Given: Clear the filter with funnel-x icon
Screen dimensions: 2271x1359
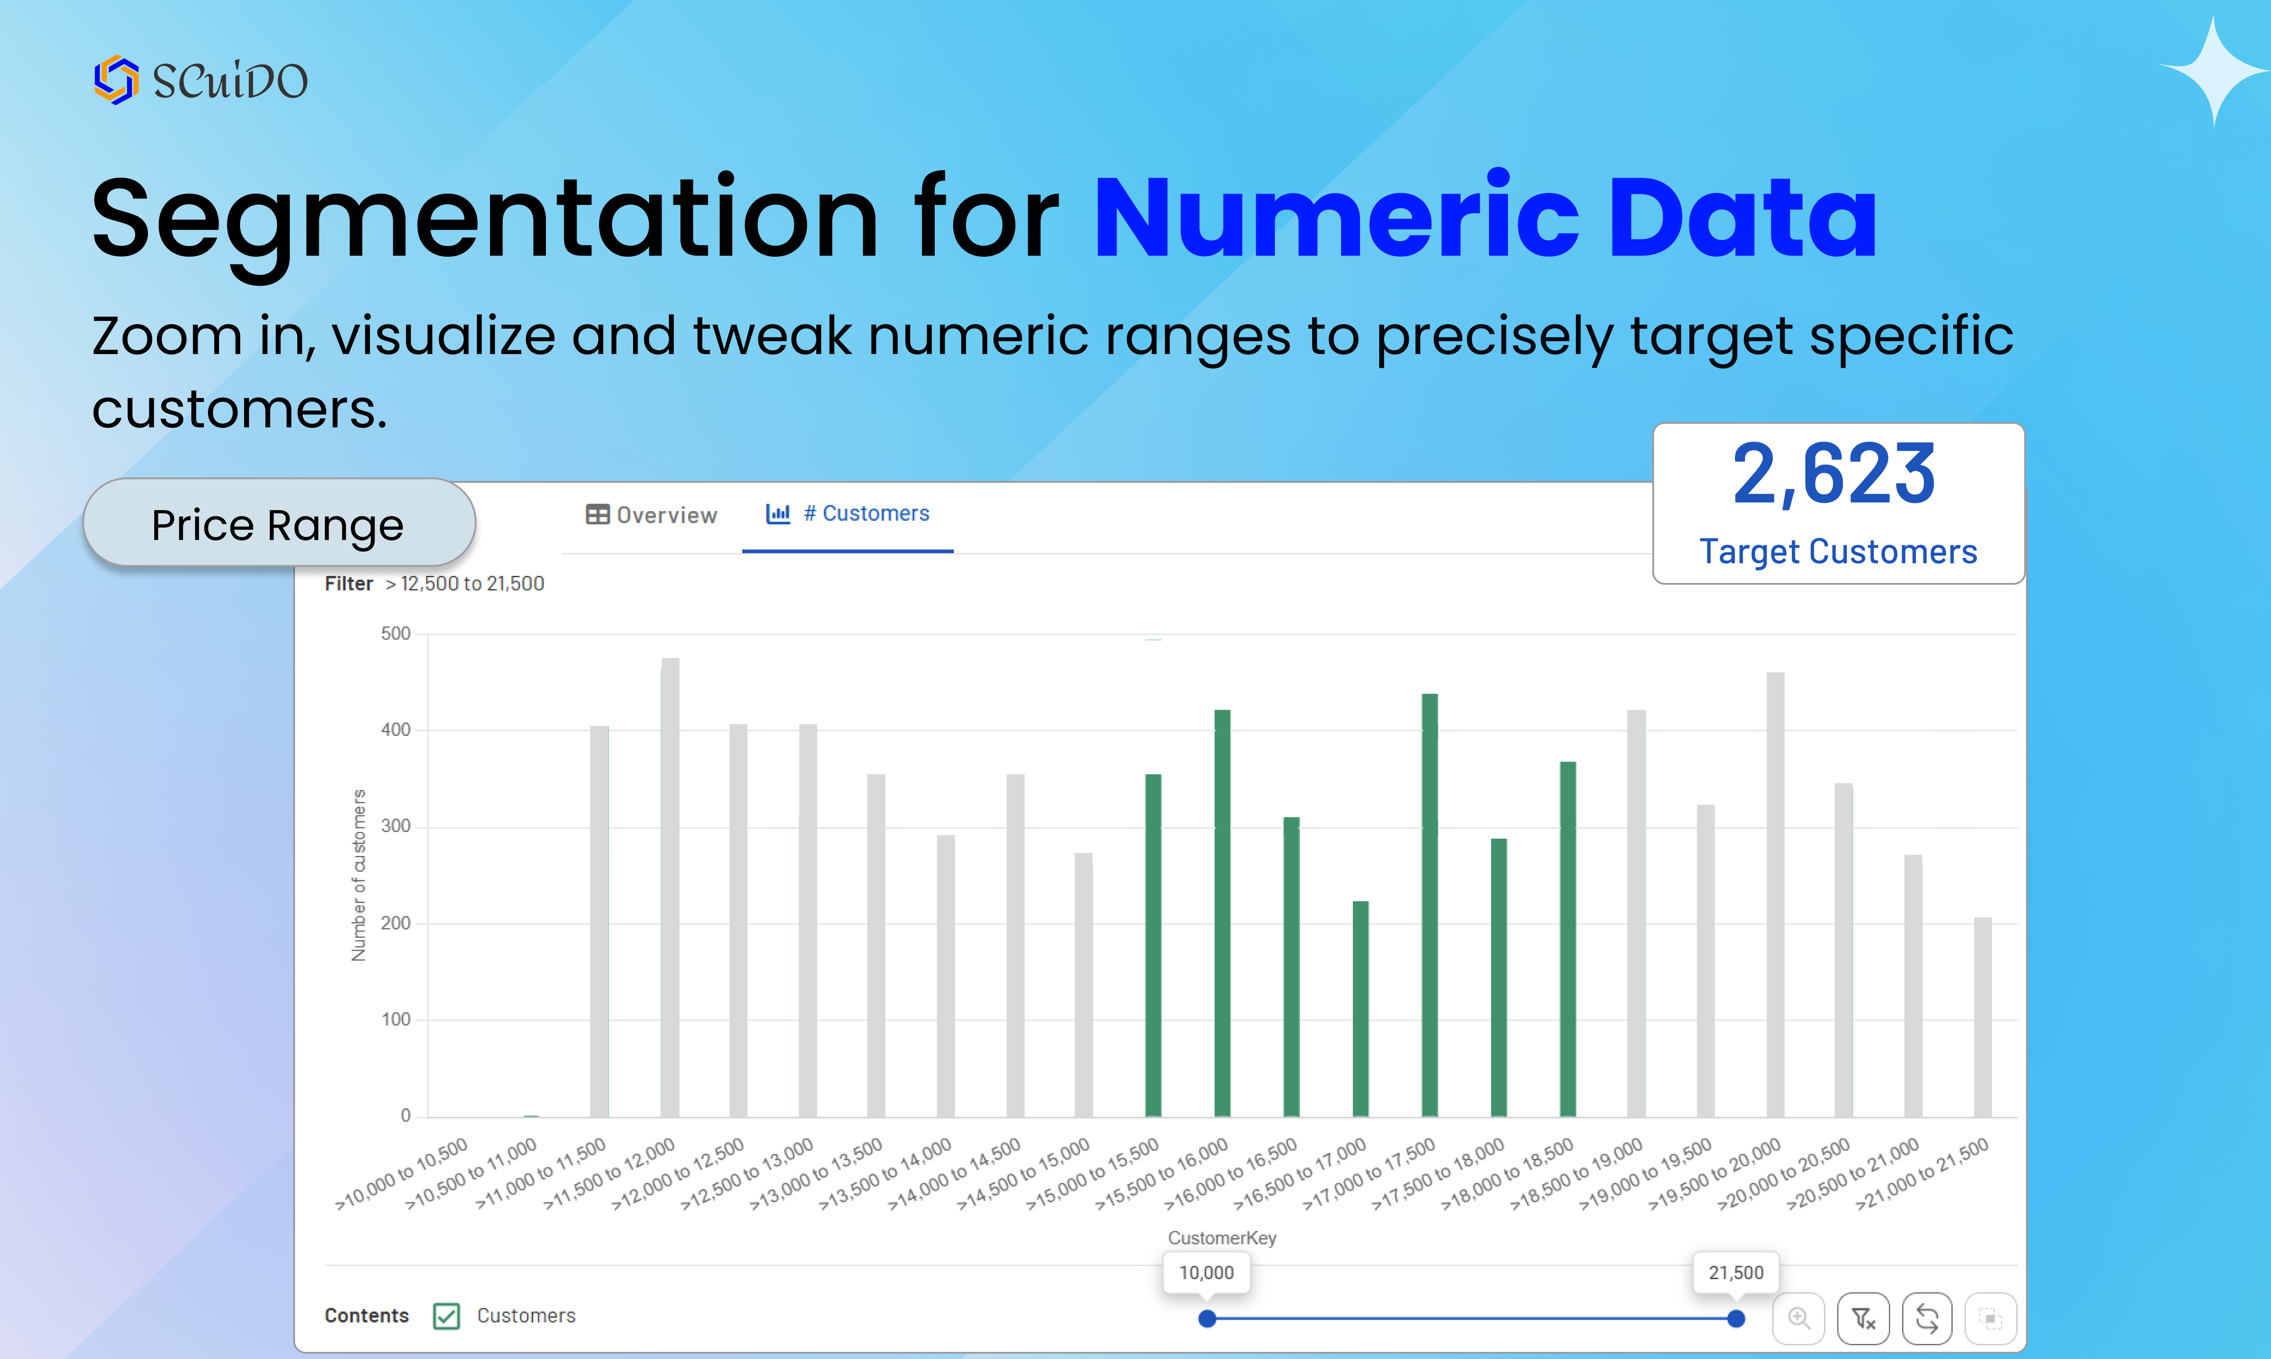Looking at the screenshot, I should (x=1863, y=1319).
